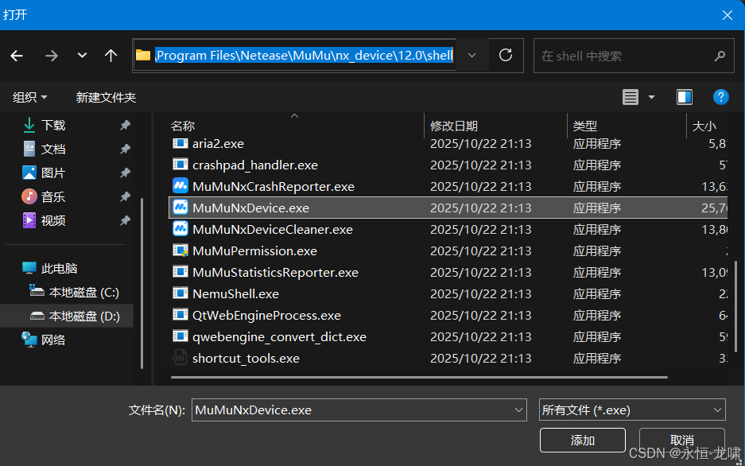Change the view layout icon
Screen dimensions: 745x466
point(630,97)
